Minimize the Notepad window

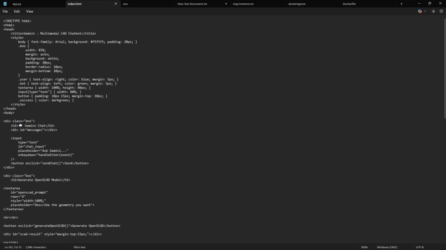point(419,3)
